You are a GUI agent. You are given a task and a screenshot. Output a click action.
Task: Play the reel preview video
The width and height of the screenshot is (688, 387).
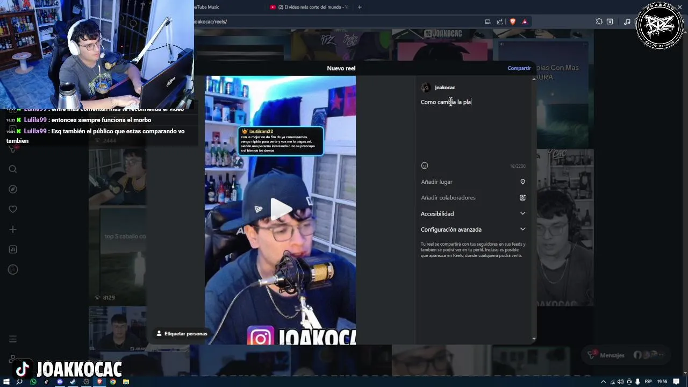click(281, 209)
